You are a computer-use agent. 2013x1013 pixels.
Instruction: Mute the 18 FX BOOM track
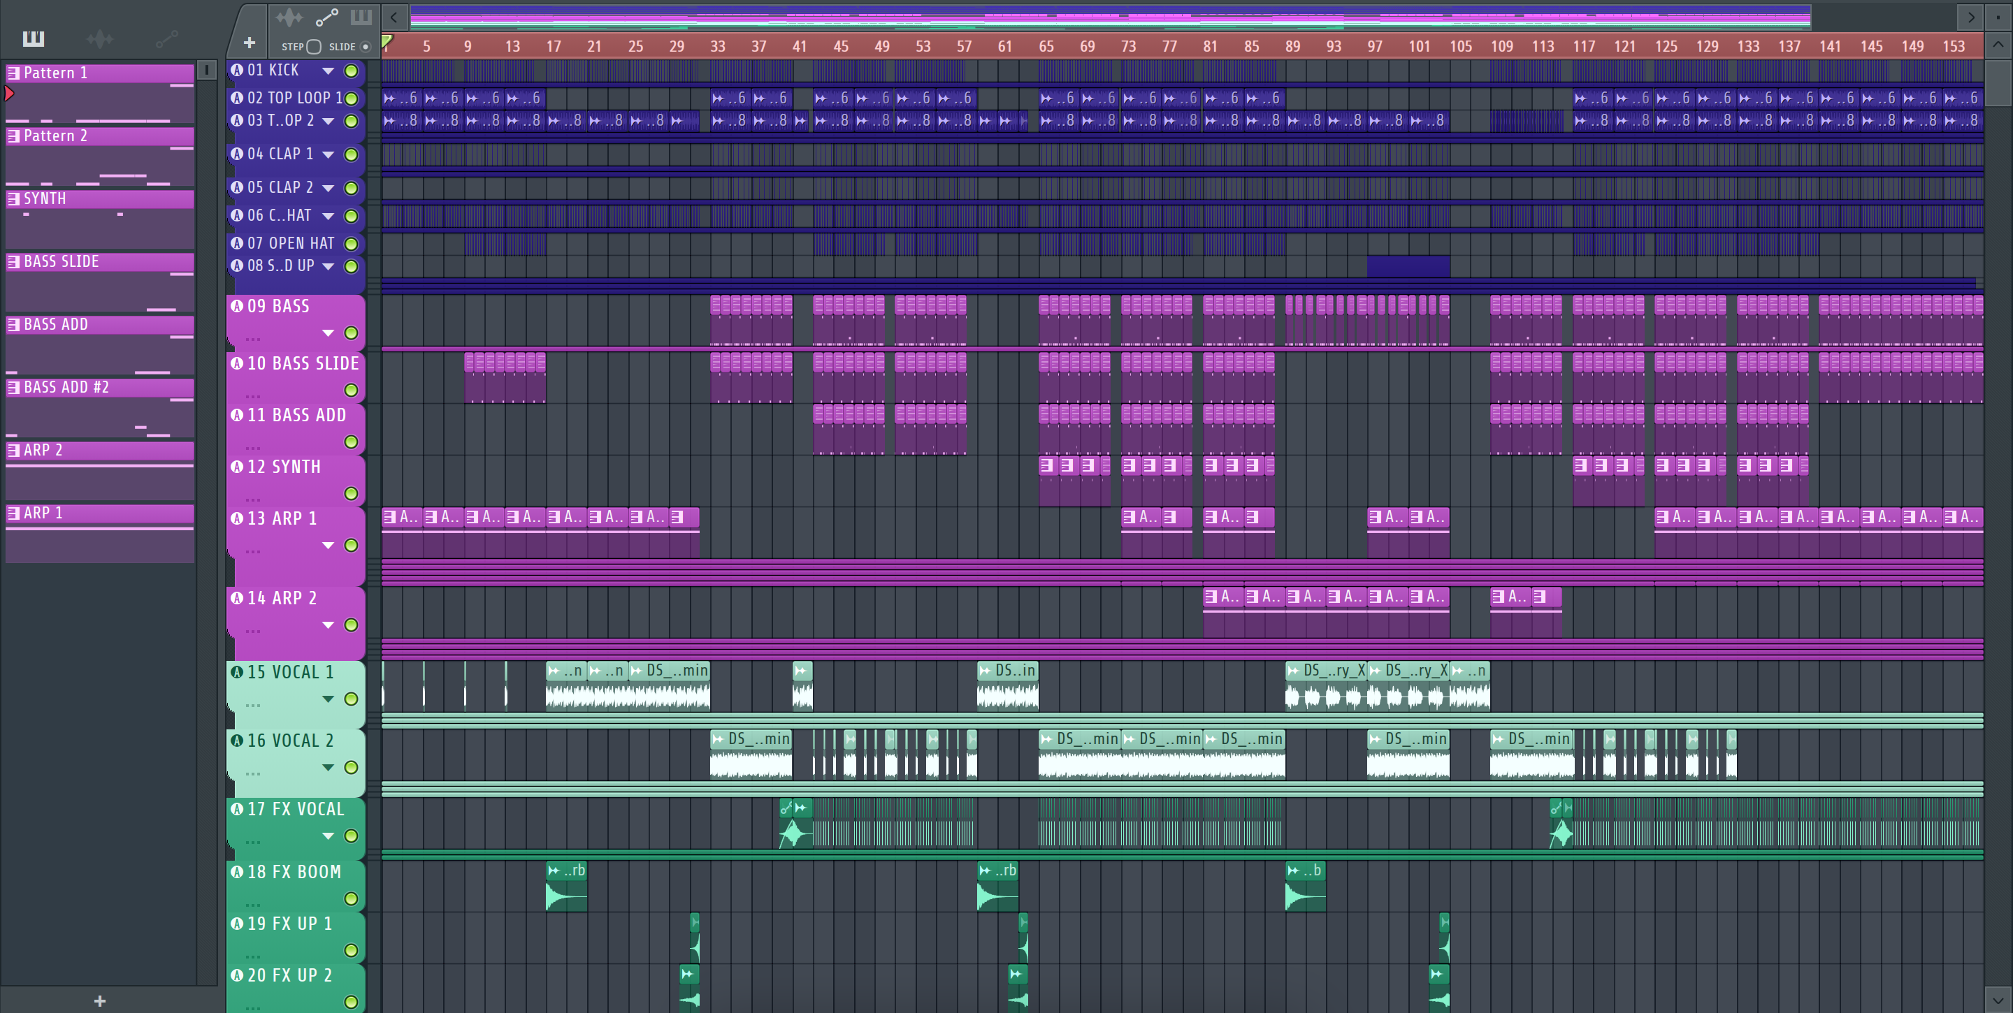coord(352,899)
